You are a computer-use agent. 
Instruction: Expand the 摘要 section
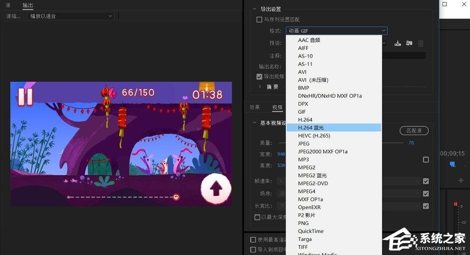tap(259, 86)
